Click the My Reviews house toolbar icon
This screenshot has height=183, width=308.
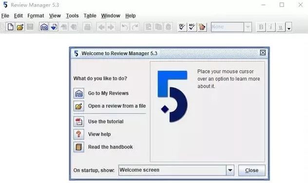pyautogui.click(x=44, y=27)
